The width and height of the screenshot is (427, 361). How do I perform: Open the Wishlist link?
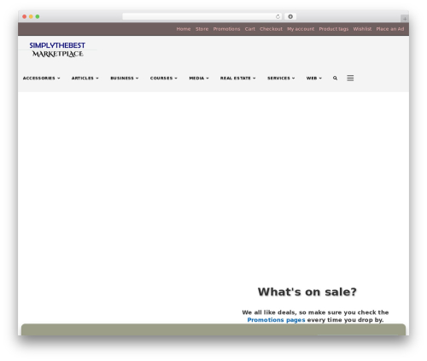(x=362, y=29)
